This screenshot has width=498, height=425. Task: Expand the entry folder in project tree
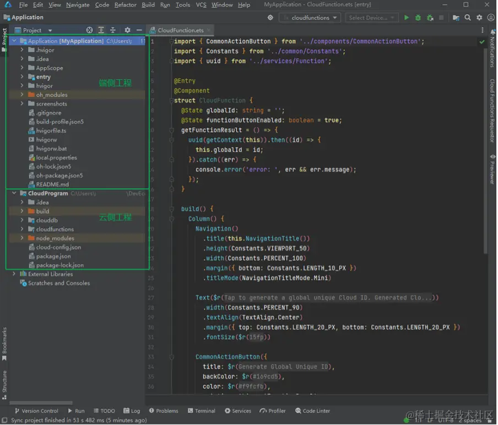coord(23,77)
